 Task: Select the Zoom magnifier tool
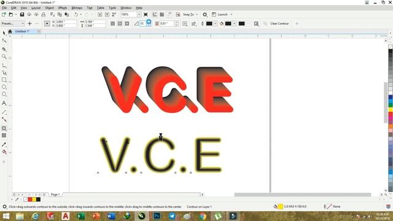(x=4, y=56)
